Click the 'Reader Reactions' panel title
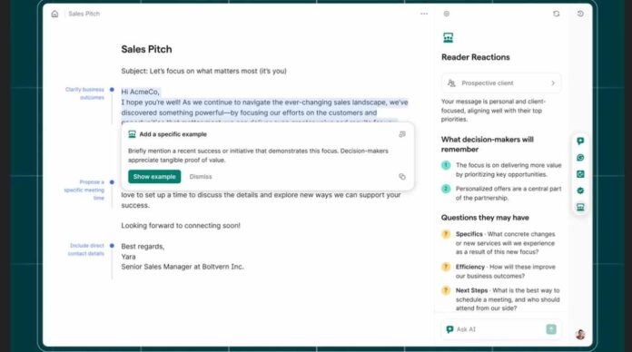632x352 pixels. coord(475,57)
